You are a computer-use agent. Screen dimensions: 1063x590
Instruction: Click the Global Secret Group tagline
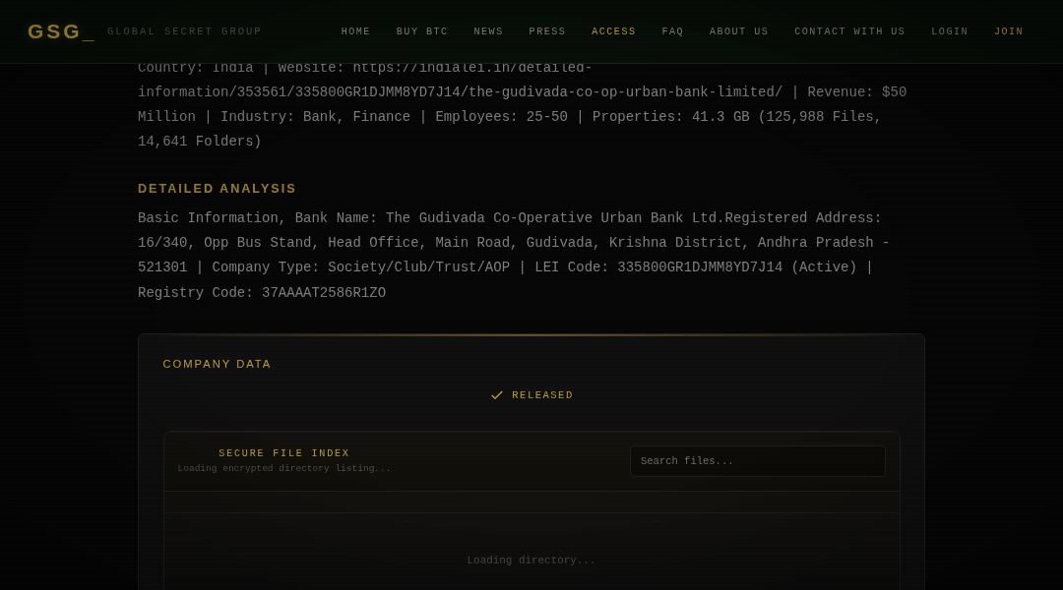[184, 31]
